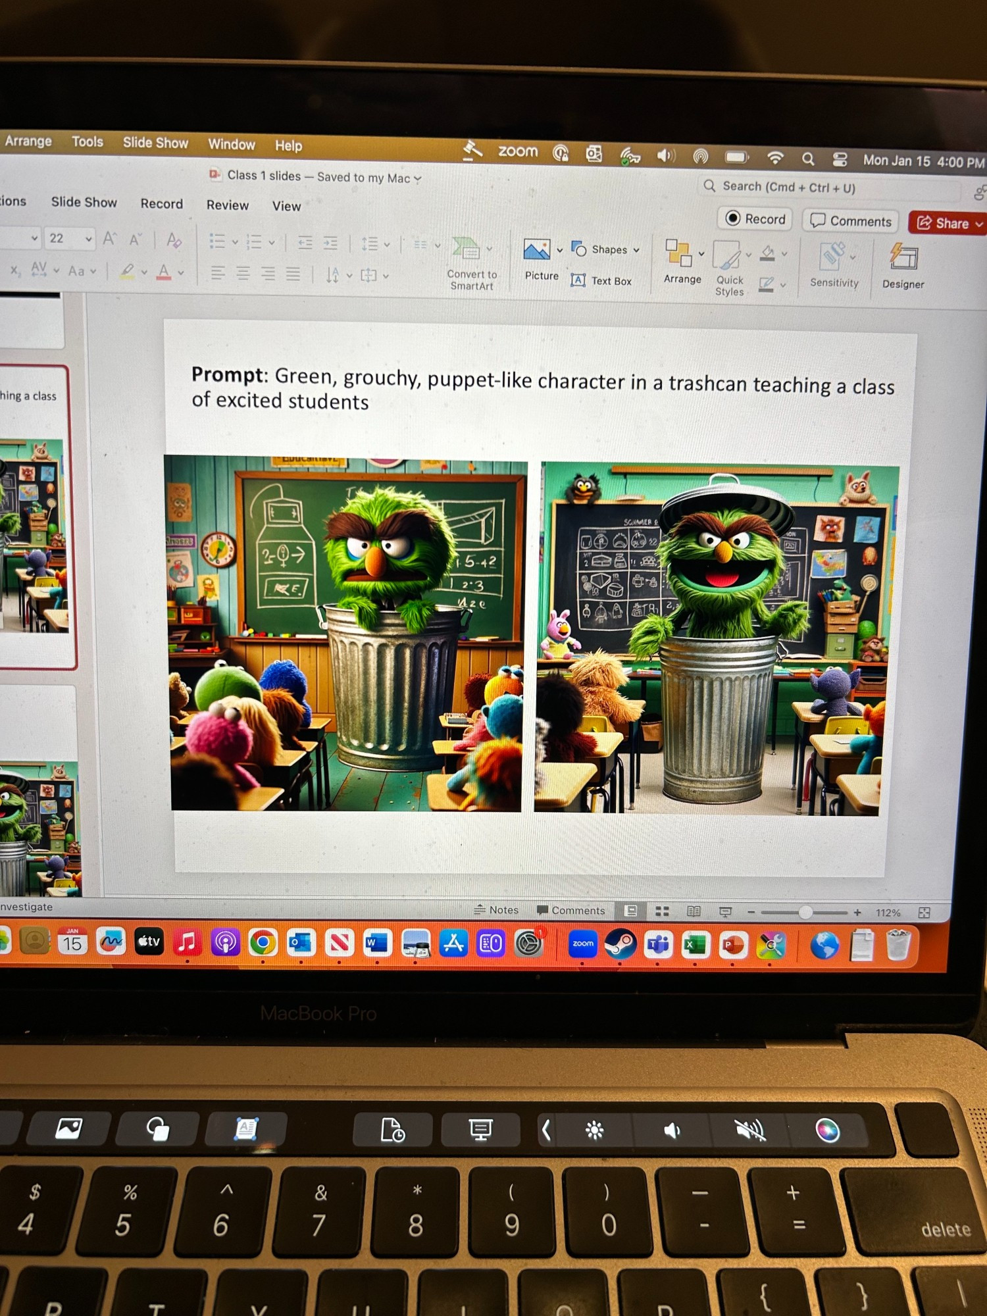Open the Shapes gallery
The width and height of the screenshot is (987, 1316).
605,249
